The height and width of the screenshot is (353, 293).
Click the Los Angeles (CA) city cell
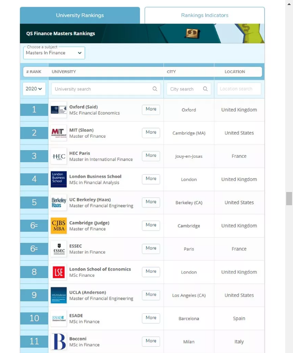click(x=189, y=296)
